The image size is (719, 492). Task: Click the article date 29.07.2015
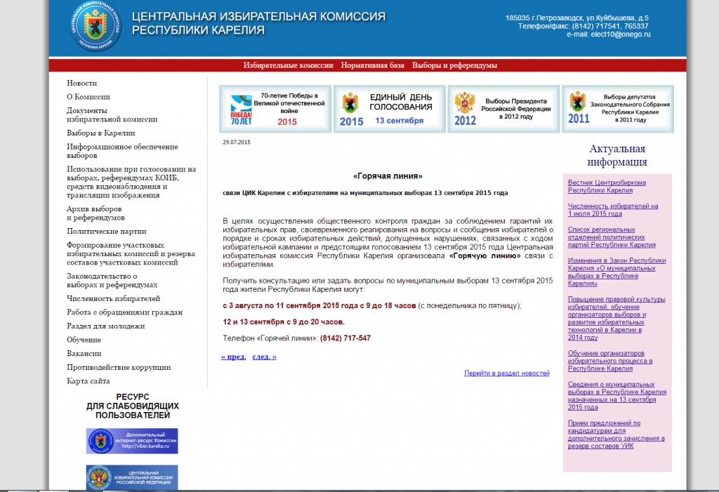(237, 142)
